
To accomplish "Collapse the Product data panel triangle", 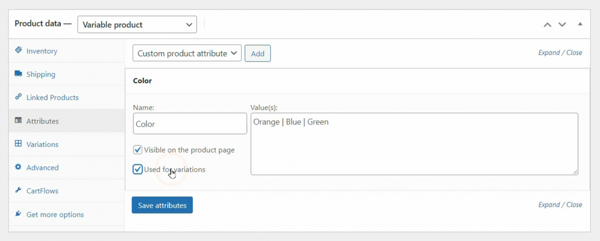I will click(580, 24).
